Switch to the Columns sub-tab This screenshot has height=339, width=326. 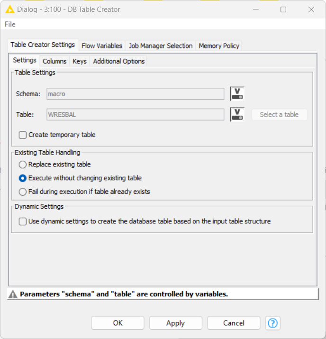[x=54, y=61]
